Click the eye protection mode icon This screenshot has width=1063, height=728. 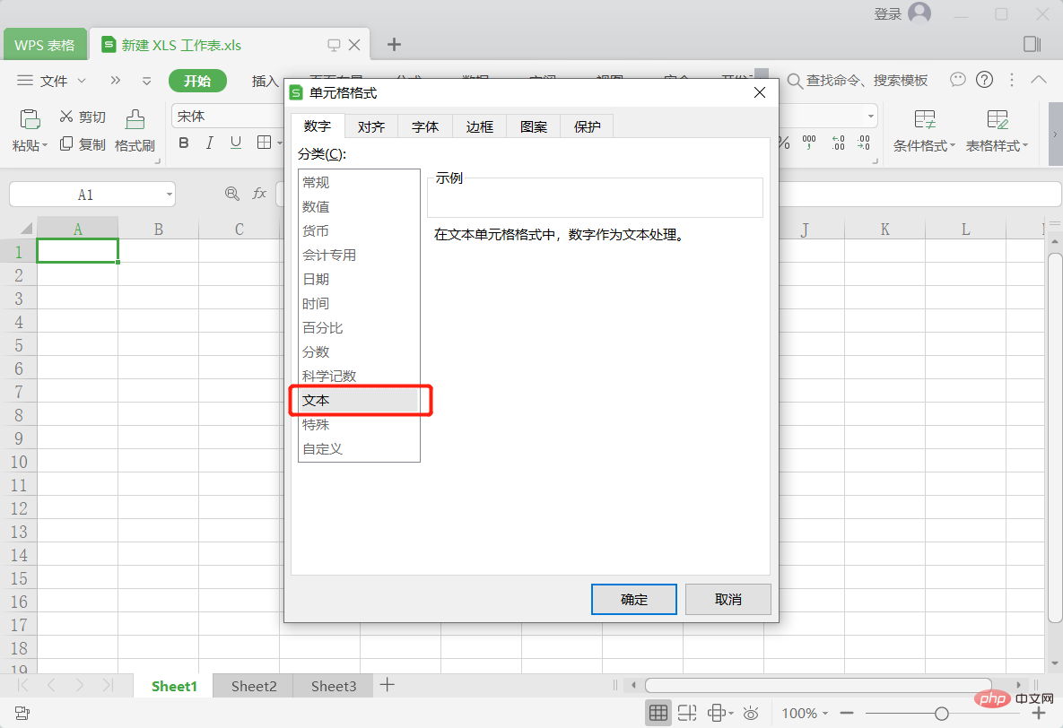751,713
